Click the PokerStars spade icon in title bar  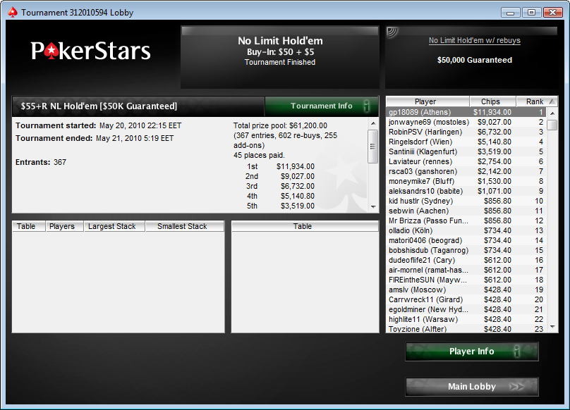click(13, 13)
